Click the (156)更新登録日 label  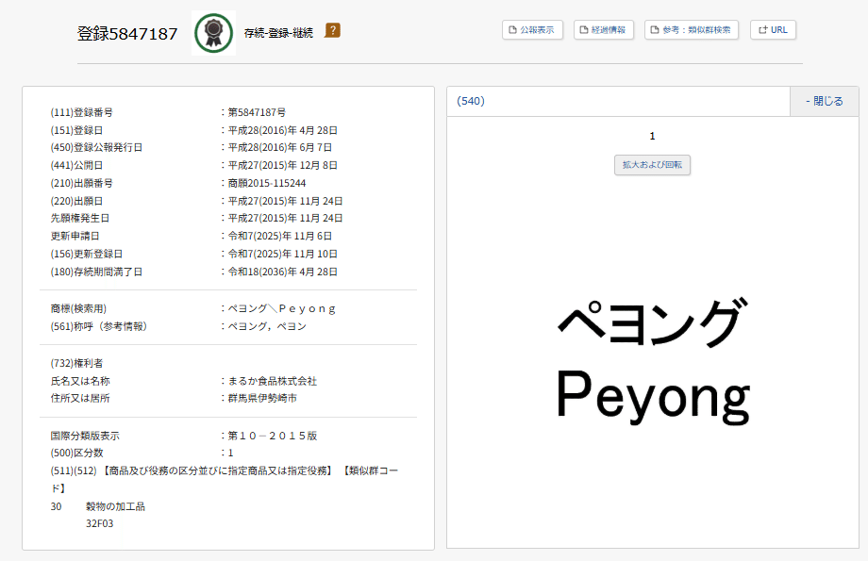(x=87, y=255)
